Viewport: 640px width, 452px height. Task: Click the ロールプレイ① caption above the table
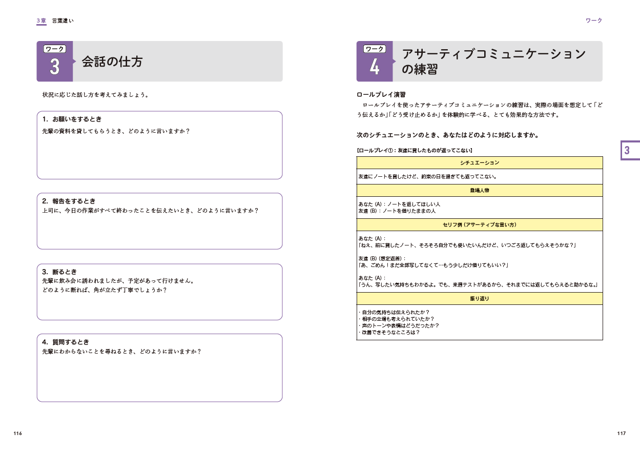pos(414,151)
